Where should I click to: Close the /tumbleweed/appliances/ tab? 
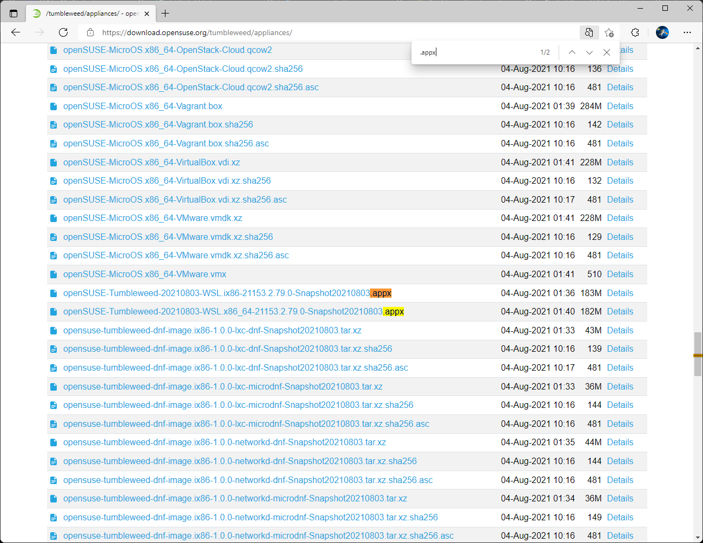(147, 14)
